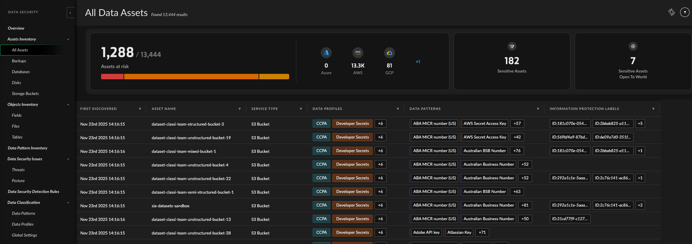
Task: Expand +76 data patterns for mixed-bucket-1
Action: (x=517, y=151)
